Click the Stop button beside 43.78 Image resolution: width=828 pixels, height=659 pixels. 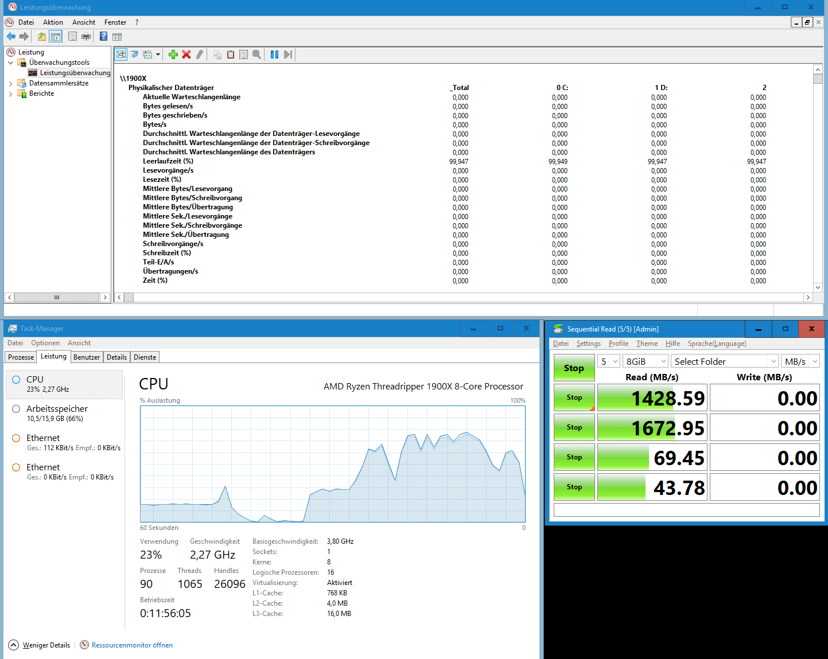574,487
